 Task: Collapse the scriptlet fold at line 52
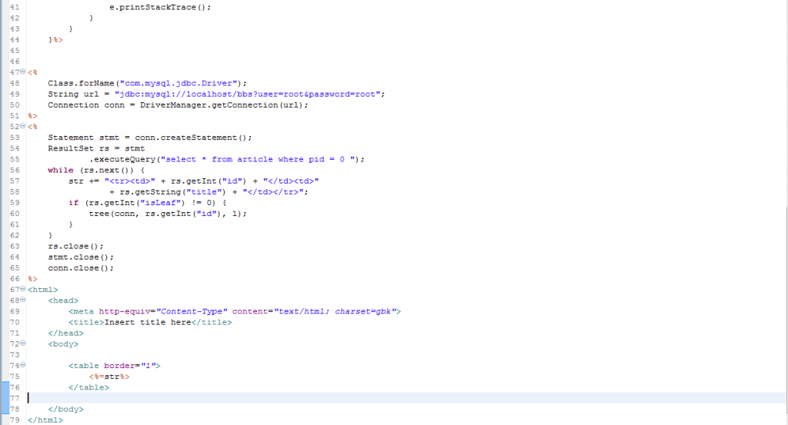(22, 126)
